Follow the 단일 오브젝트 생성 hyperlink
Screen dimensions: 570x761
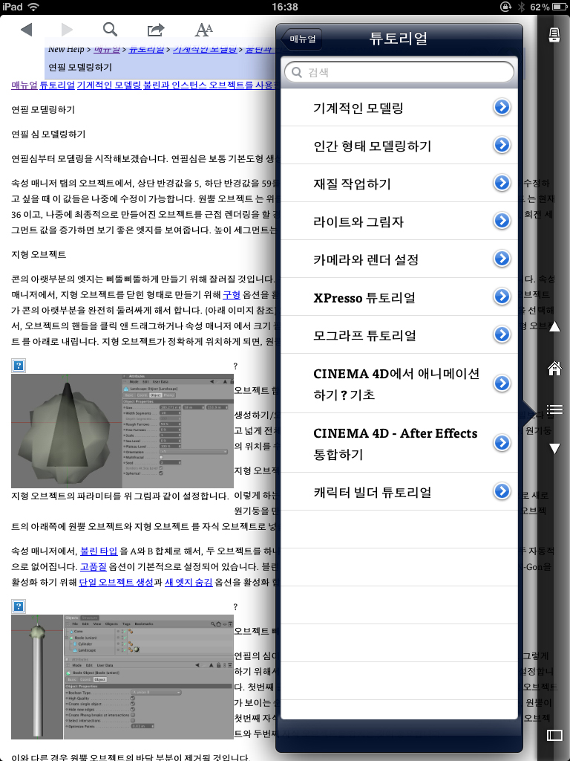click(117, 582)
